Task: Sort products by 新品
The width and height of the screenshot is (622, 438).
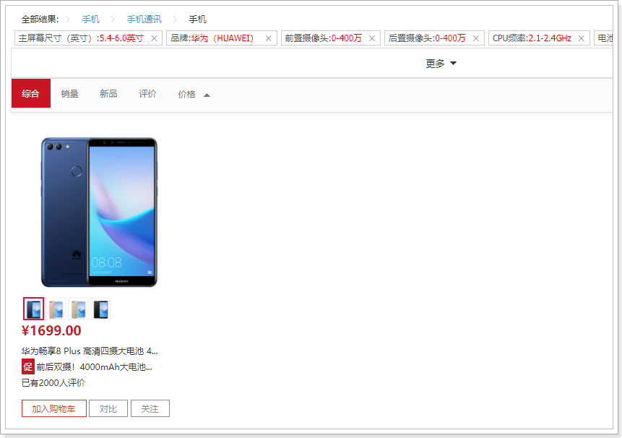Action: 108,94
